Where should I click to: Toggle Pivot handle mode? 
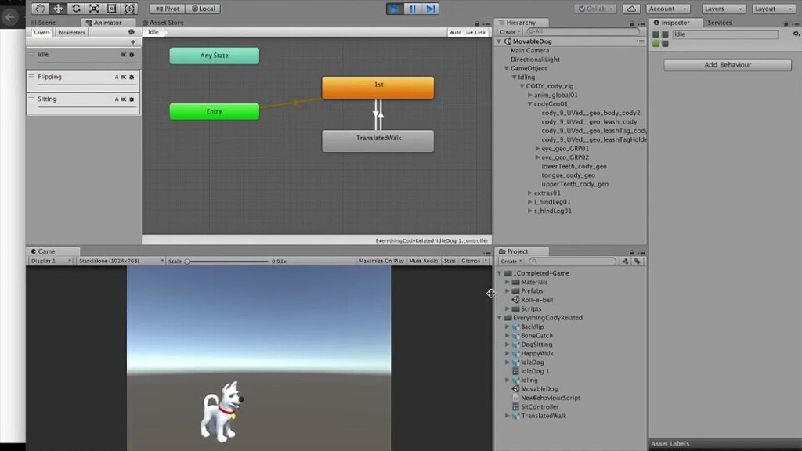coord(167,8)
